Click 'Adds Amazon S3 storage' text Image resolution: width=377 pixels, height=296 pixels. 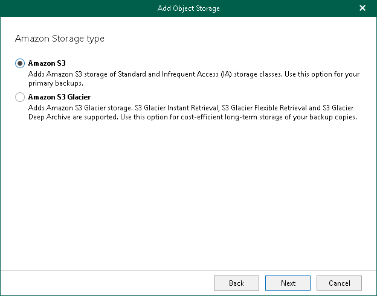pyautogui.click(x=68, y=74)
